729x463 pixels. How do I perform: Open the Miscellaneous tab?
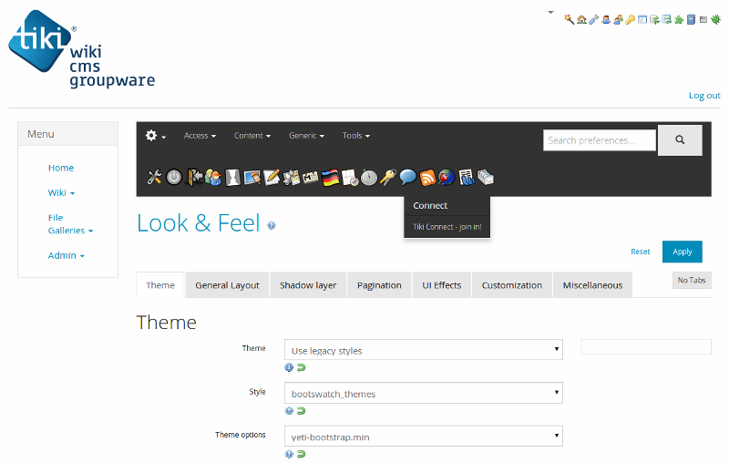592,285
